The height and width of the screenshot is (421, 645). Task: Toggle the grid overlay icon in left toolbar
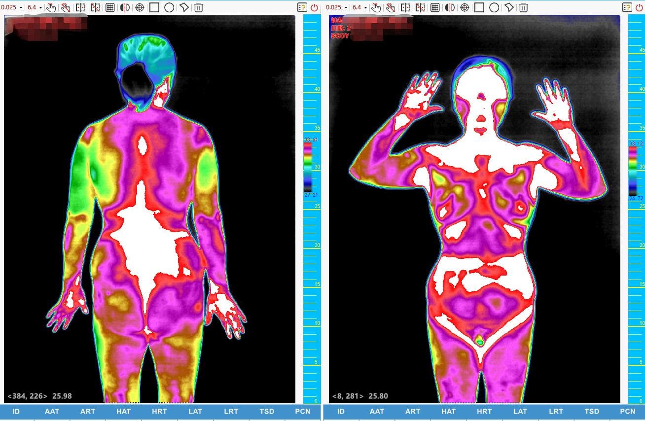[x=110, y=7]
